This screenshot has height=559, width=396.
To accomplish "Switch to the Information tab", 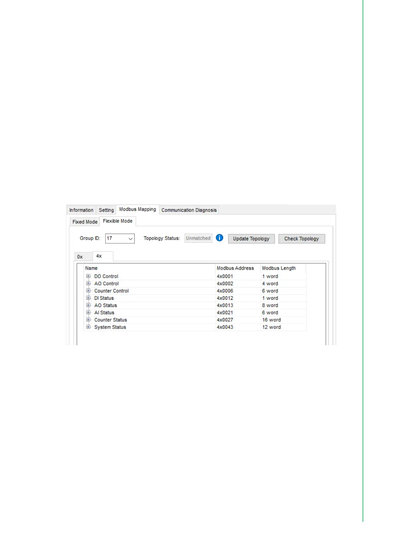I will tap(81, 210).
